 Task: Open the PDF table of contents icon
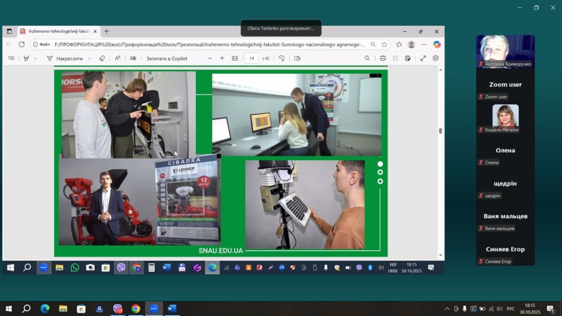[x=11, y=58]
